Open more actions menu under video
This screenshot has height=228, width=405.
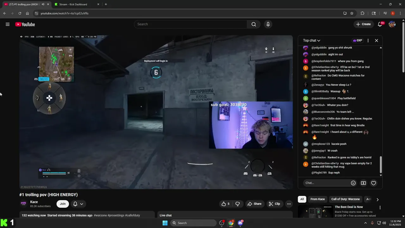(x=289, y=204)
